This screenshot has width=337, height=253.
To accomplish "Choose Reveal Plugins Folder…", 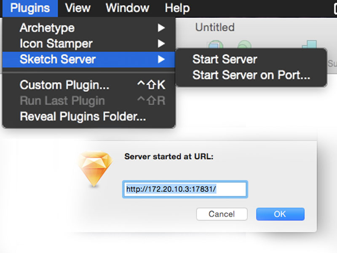I will (89, 116).
